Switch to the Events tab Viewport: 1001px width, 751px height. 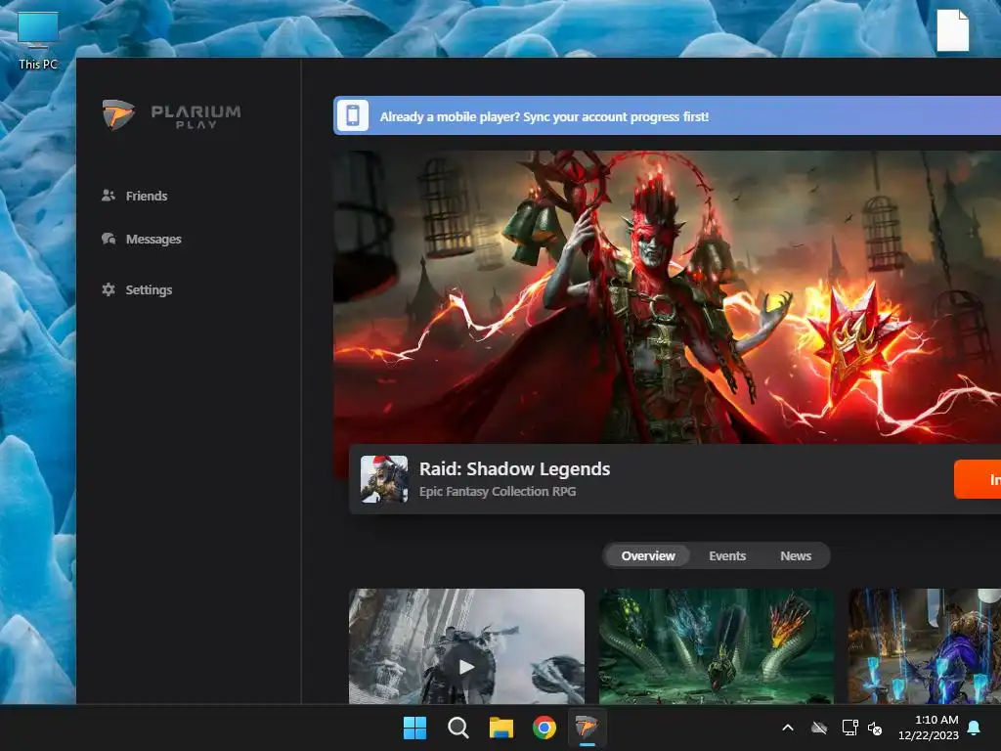[727, 555]
